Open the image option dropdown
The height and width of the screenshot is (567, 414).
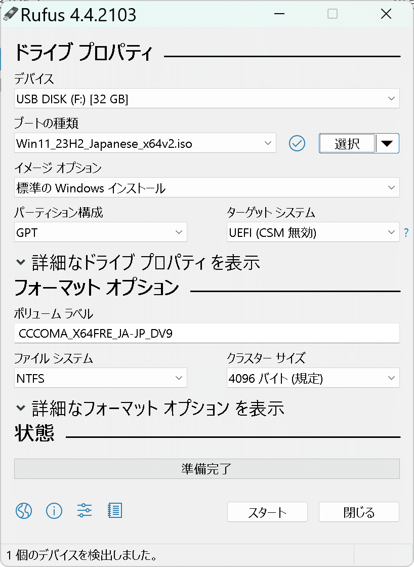(x=207, y=187)
